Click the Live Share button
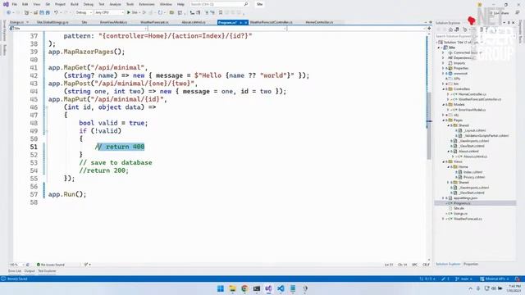525x295 pixels. [500, 13]
